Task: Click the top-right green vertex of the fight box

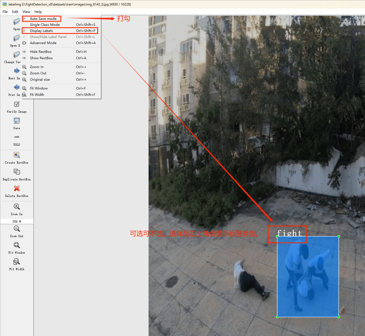Action: (339, 236)
